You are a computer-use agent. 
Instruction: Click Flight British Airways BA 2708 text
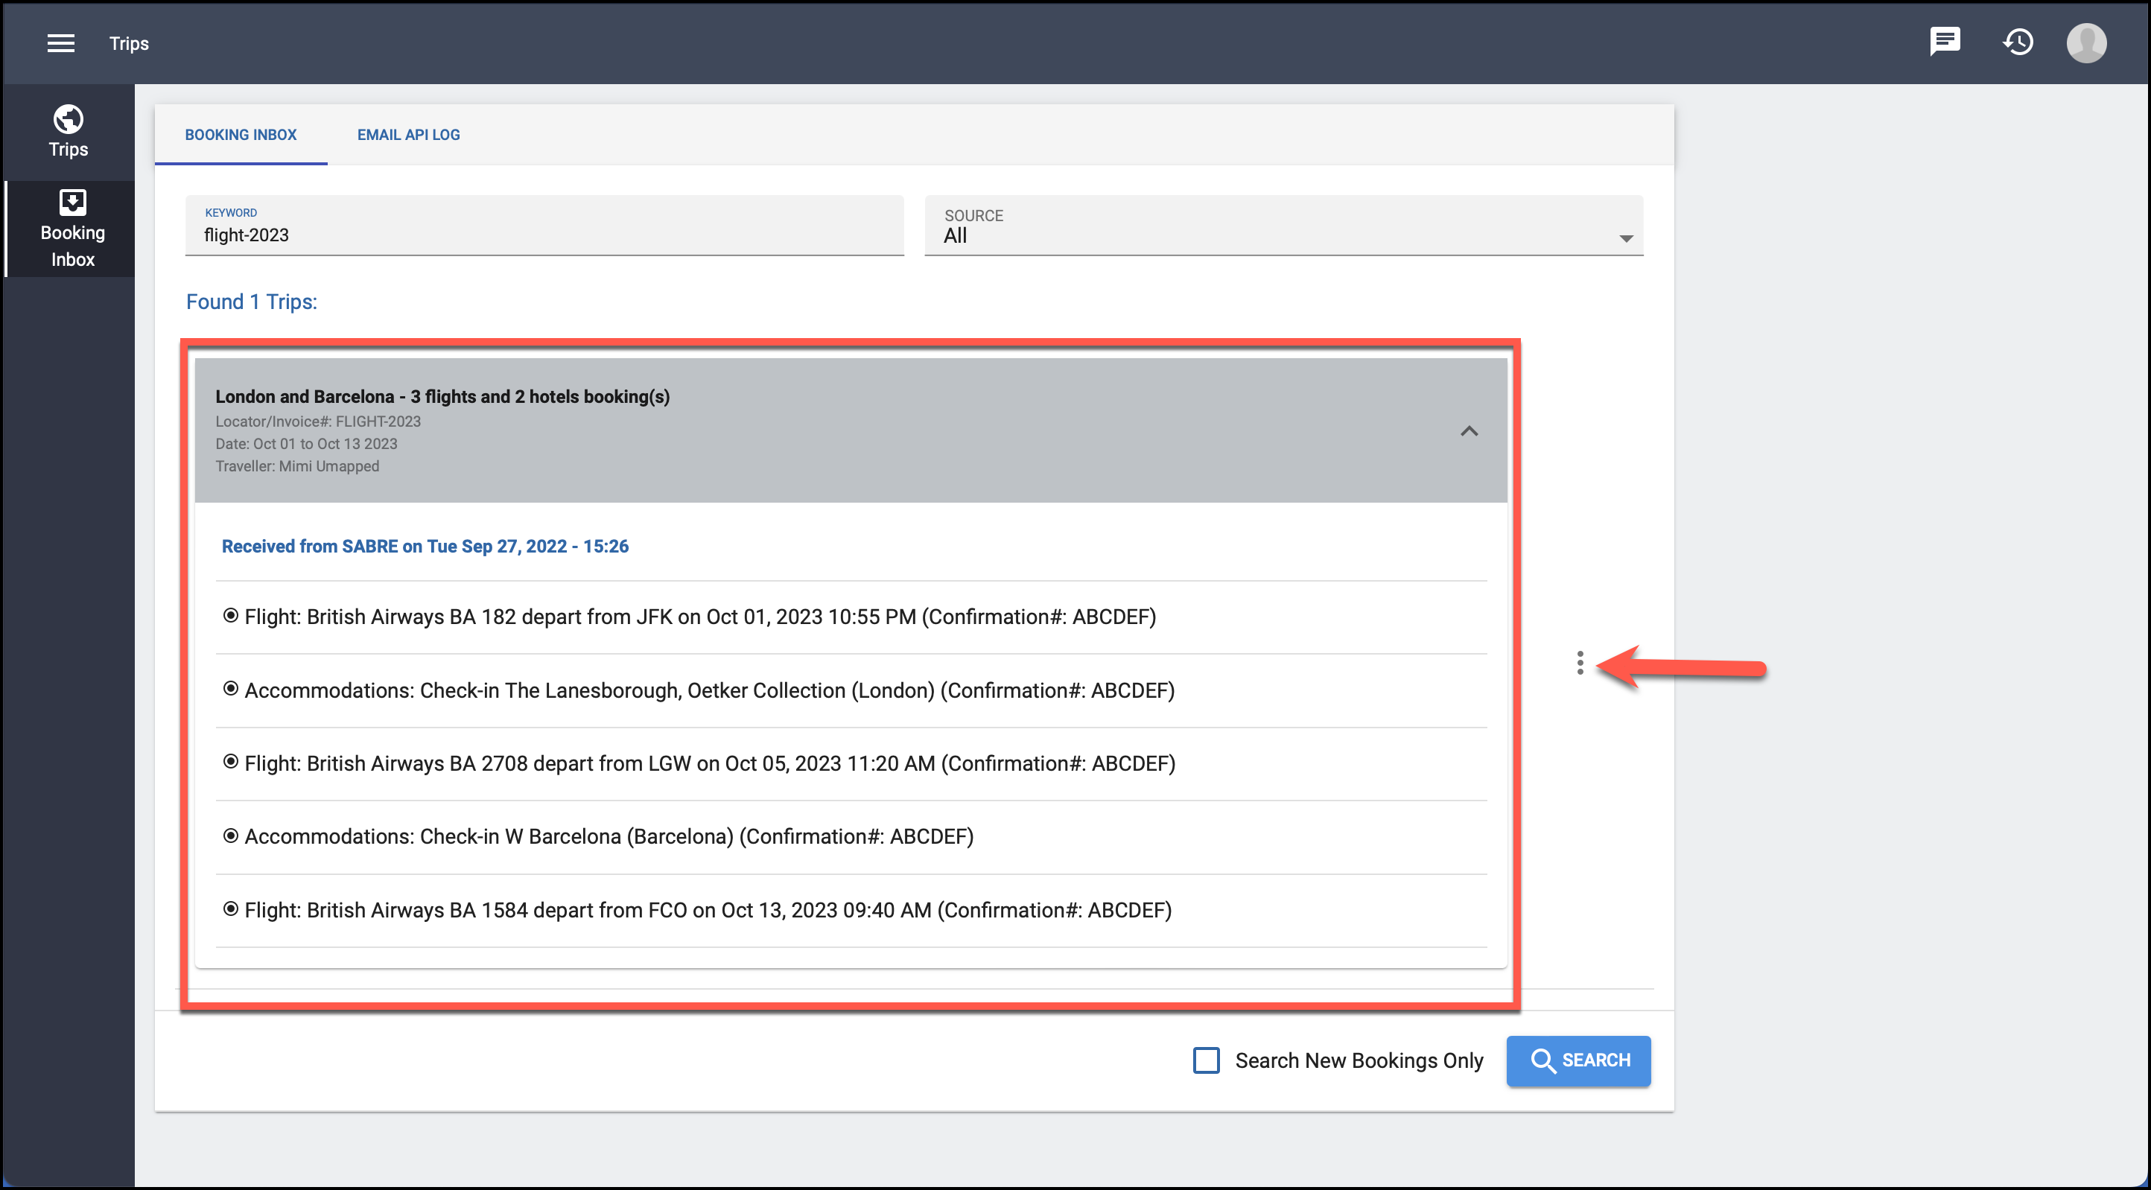tap(710, 763)
